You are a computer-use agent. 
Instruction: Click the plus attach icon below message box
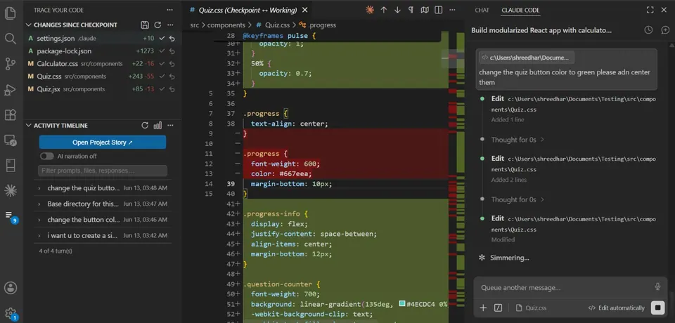[x=484, y=308]
